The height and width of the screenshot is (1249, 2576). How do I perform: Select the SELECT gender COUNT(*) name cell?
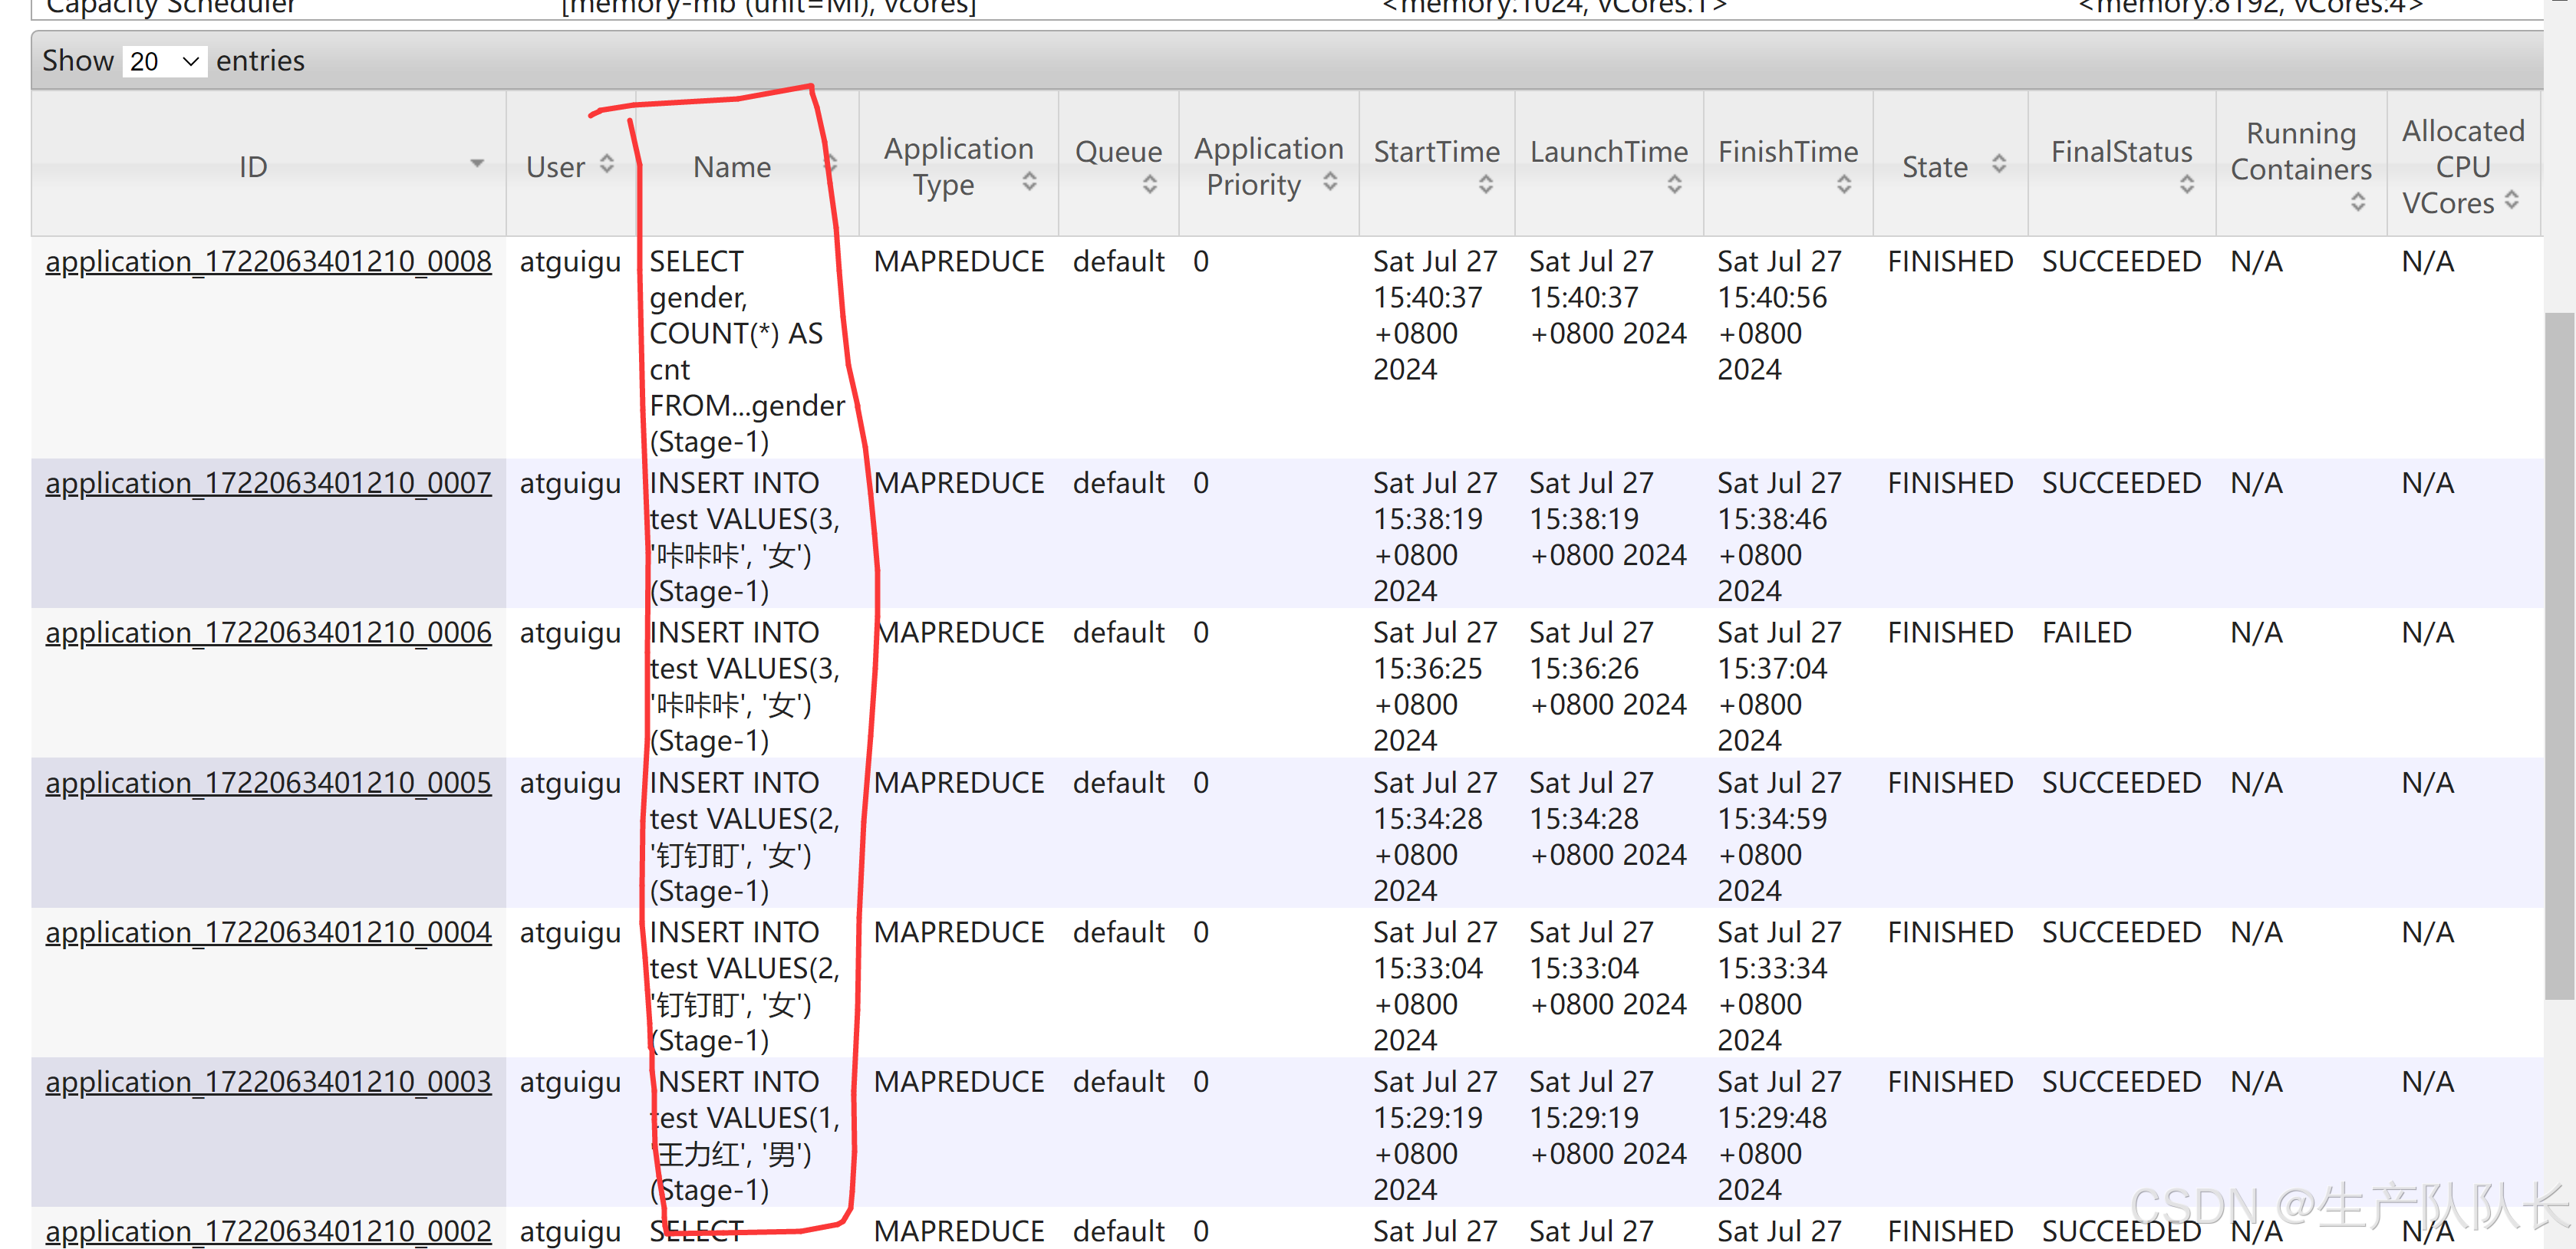tap(747, 352)
